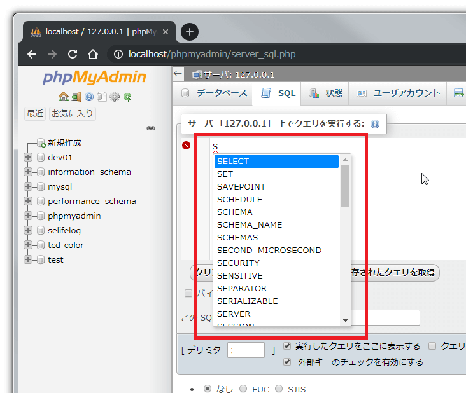Open the navigation panel settings gear
This screenshot has height=393, width=466.
coord(115,97)
